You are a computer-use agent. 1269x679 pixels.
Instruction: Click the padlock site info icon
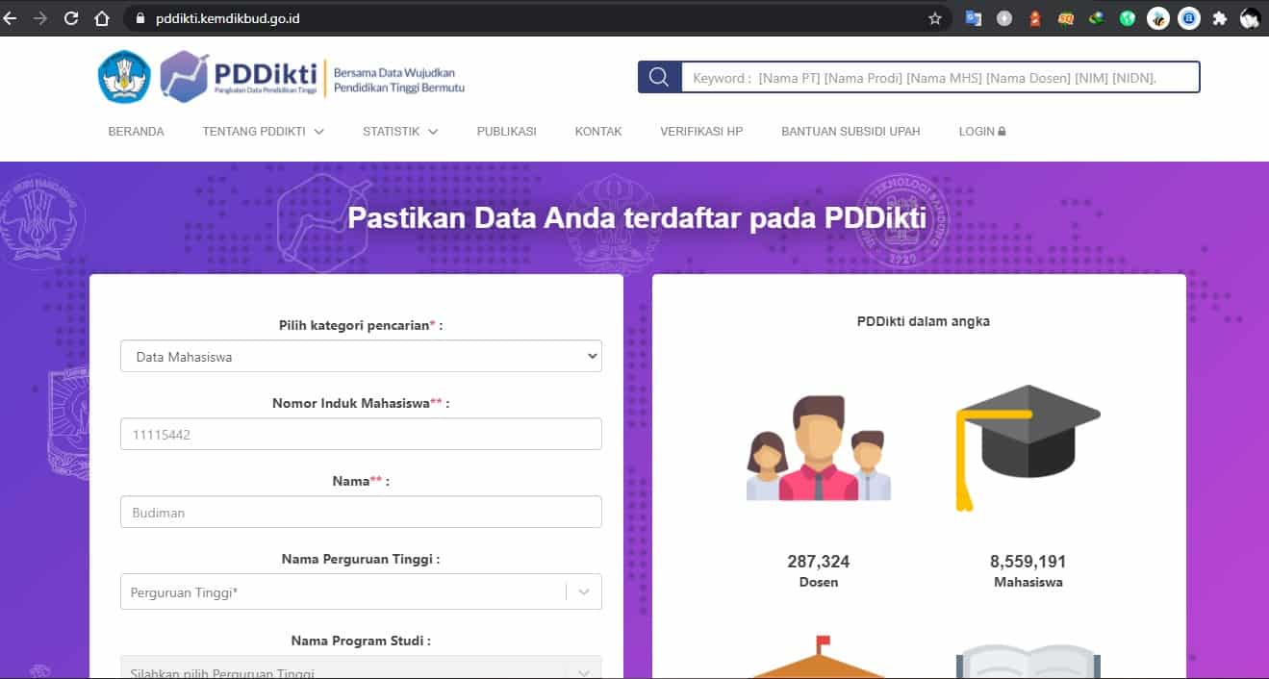(140, 17)
